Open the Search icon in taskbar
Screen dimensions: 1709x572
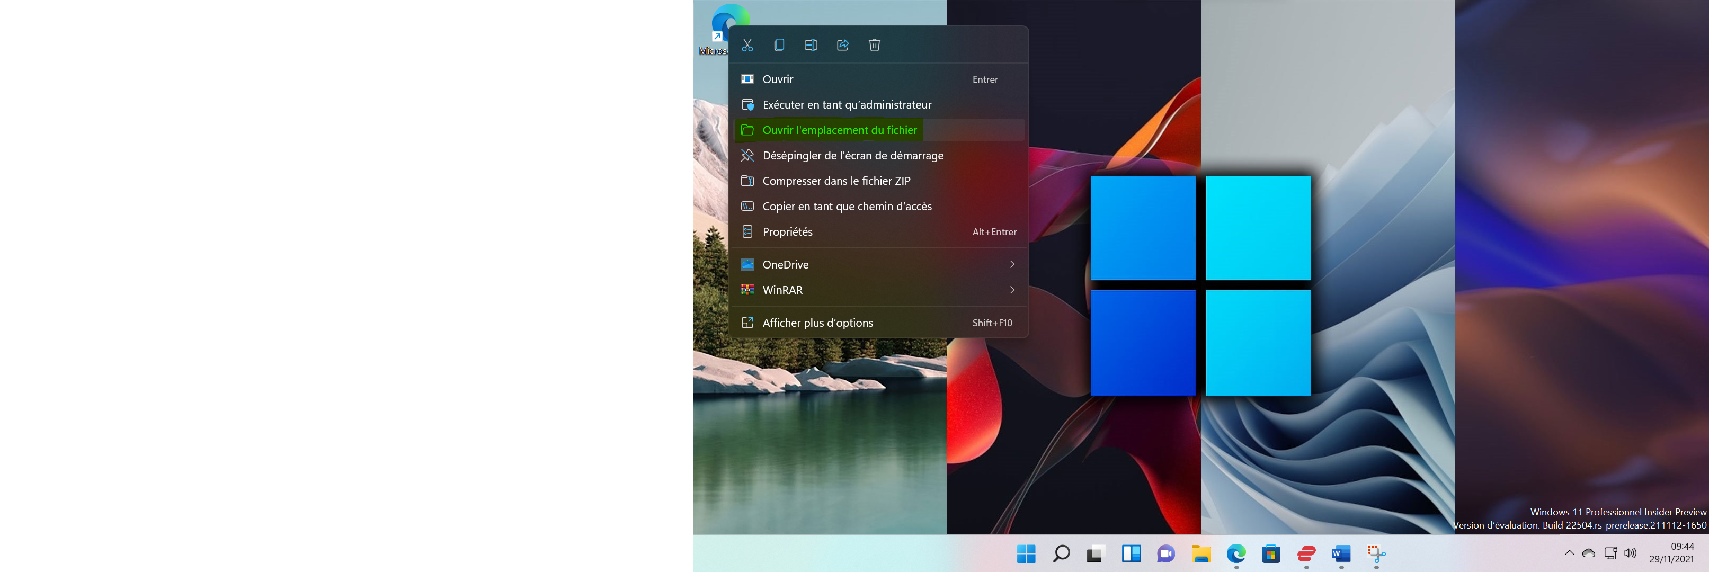(1061, 553)
